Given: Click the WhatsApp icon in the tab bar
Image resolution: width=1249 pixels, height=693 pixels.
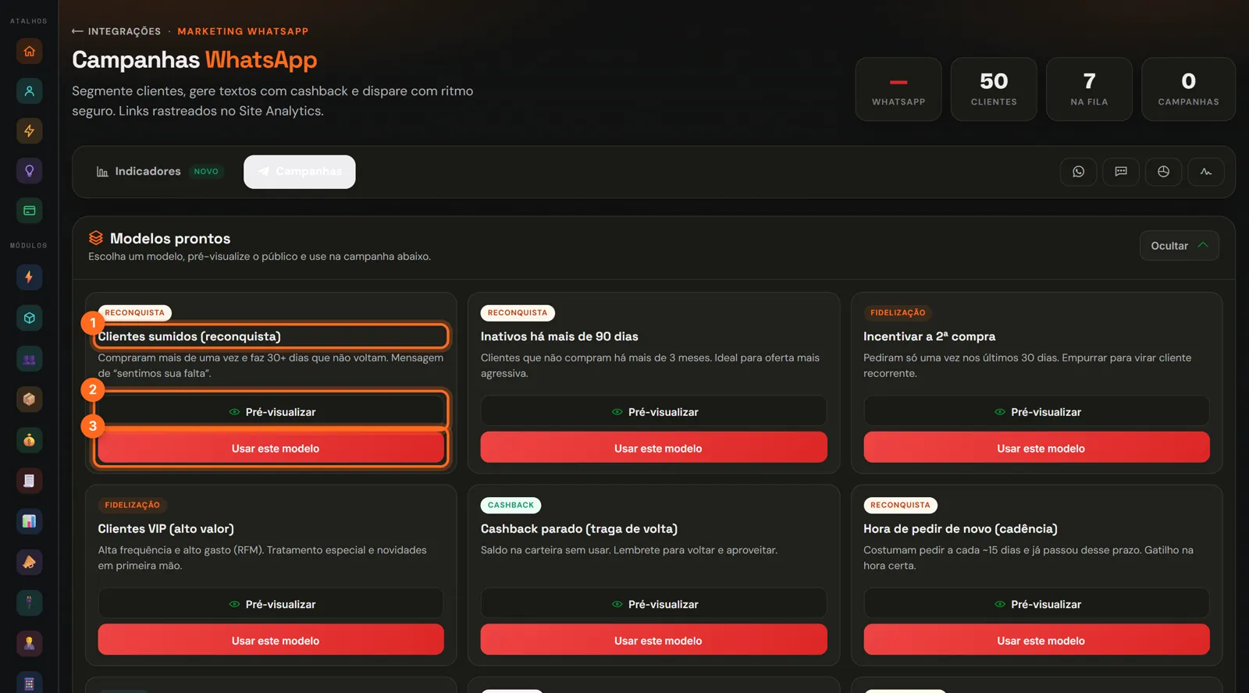Looking at the screenshot, I should coord(1078,172).
